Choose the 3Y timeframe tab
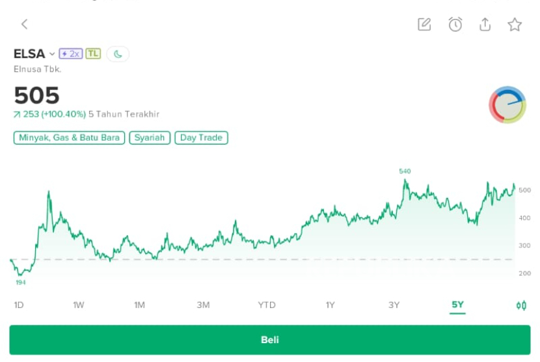The width and height of the screenshot is (540, 362). pyautogui.click(x=394, y=305)
